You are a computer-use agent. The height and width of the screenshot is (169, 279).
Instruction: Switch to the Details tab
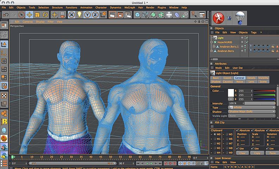251,78
